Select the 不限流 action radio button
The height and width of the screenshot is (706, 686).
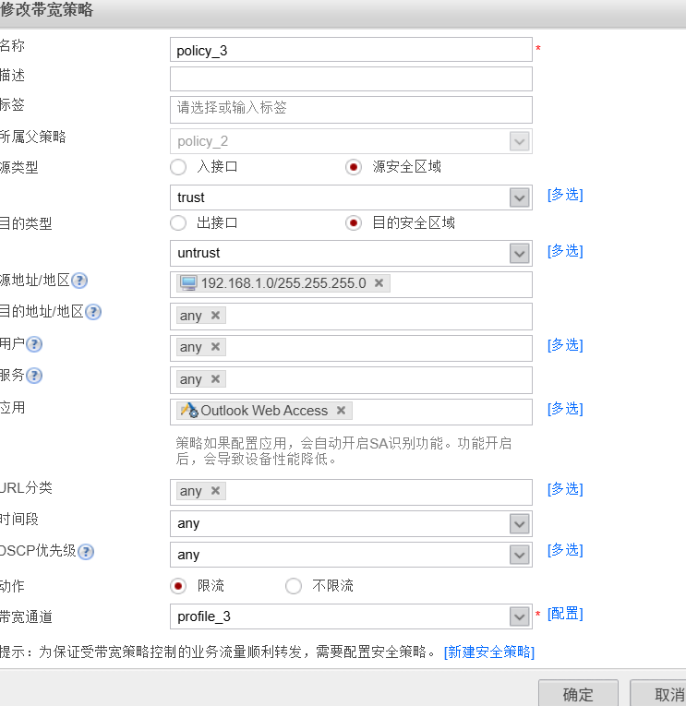tap(294, 586)
